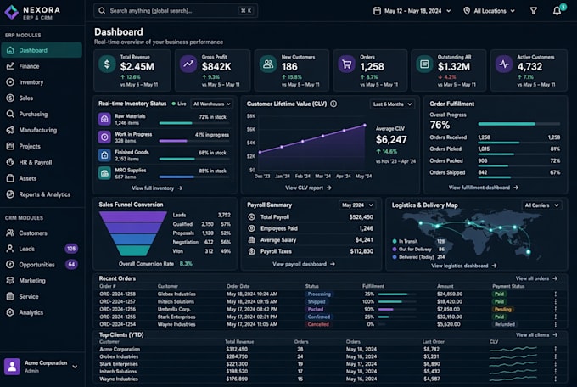Open the May 2024 payroll dropdown
The height and width of the screenshot is (387, 577).
click(357, 205)
